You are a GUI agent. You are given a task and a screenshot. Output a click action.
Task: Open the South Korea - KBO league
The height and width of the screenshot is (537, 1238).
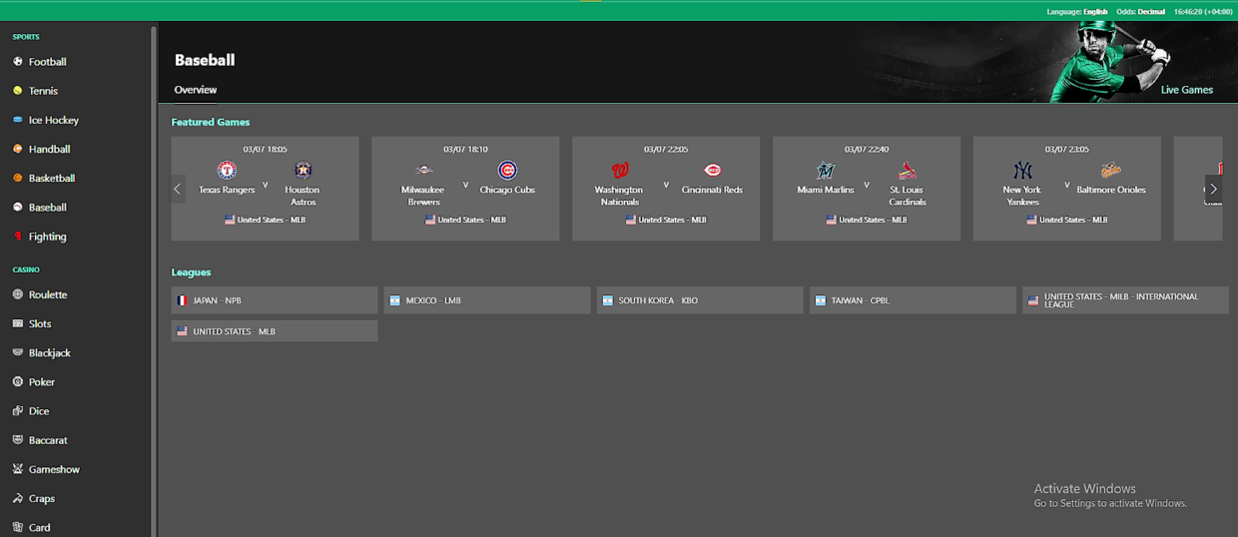point(700,300)
